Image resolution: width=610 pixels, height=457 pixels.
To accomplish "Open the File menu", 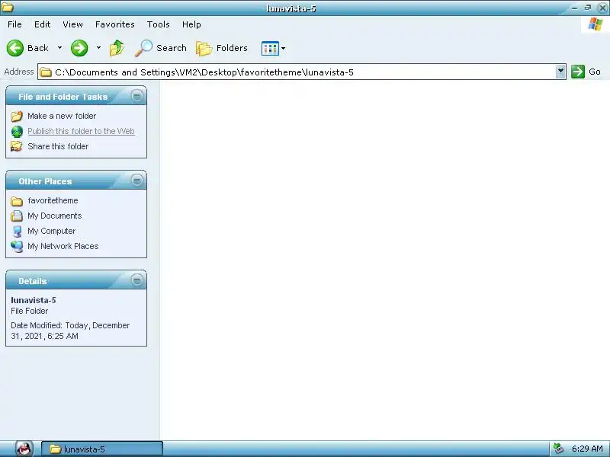I will coord(14,24).
